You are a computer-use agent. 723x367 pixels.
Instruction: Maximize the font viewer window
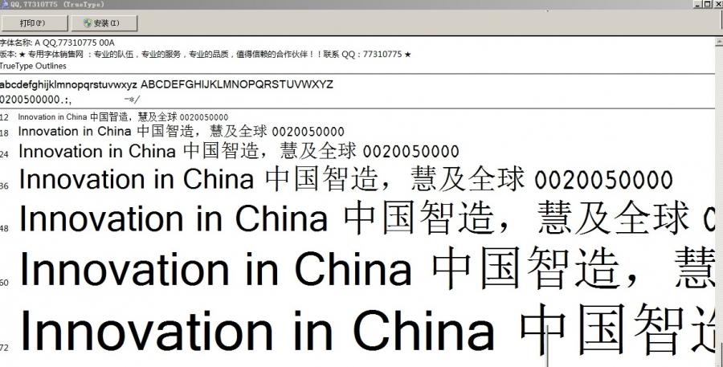pyautogui.click(x=708, y=4)
